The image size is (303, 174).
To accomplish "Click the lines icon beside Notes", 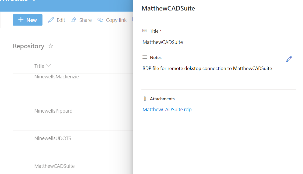I will (145, 57).
